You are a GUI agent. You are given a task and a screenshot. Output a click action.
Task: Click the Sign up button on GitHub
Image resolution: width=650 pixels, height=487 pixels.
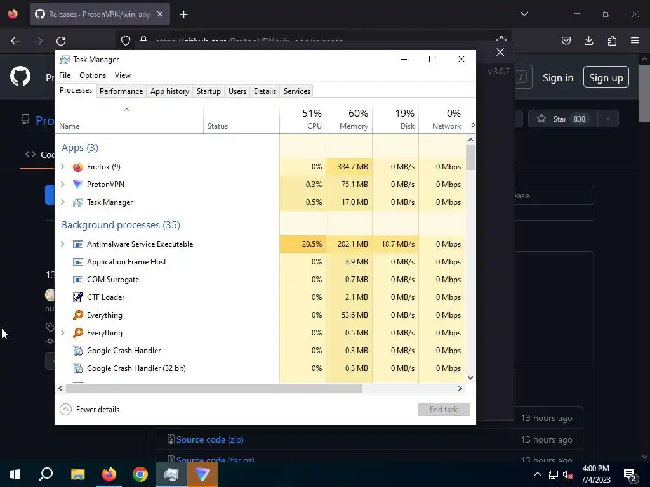(606, 77)
